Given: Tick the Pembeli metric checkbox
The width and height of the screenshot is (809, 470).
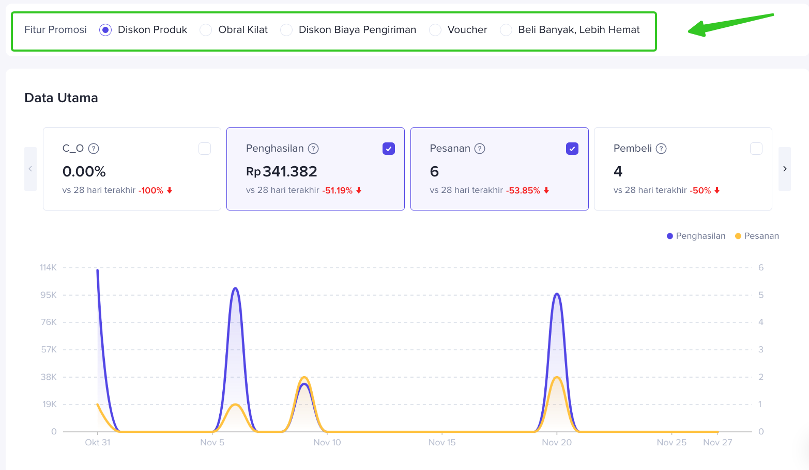Looking at the screenshot, I should click(756, 149).
